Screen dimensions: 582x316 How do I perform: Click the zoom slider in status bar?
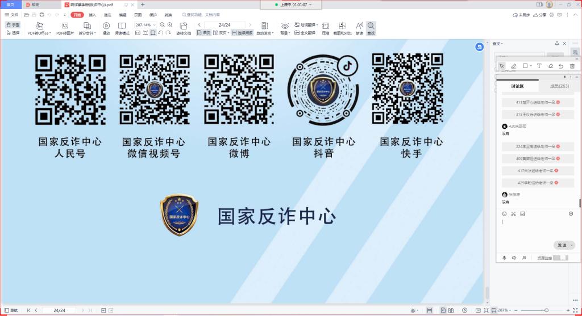(x=546, y=310)
